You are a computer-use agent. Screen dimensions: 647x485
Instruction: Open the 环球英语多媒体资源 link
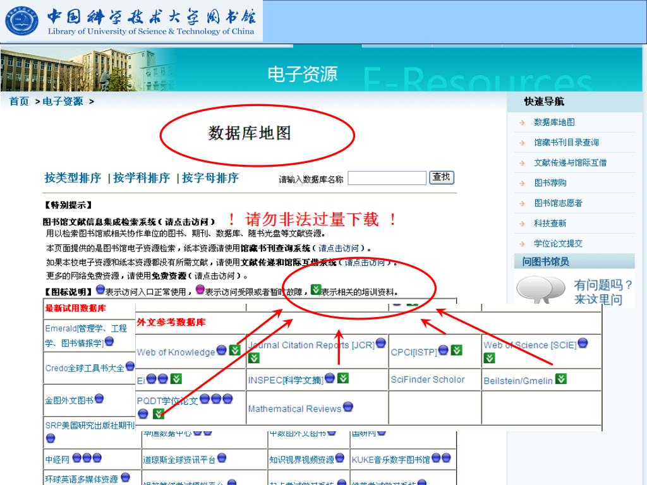(x=82, y=479)
